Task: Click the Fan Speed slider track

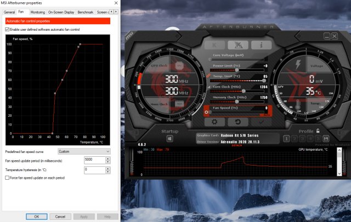Action: 237,112
